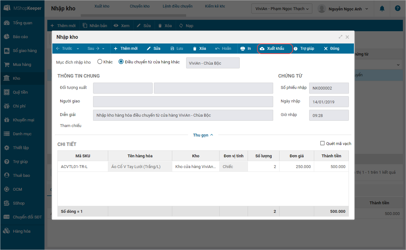406x250 pixels.
Task: Click Đóng to close the dialog
Action: 332,49
